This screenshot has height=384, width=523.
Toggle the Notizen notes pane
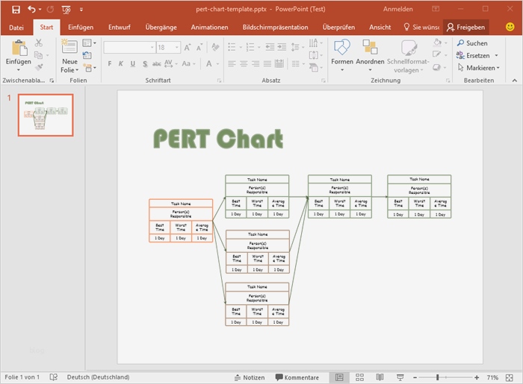tap(249, 377)
